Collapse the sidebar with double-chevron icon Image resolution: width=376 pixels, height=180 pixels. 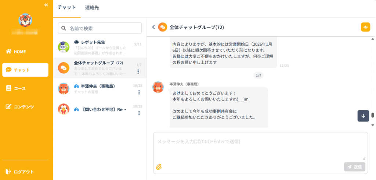(x=46, y=5)
